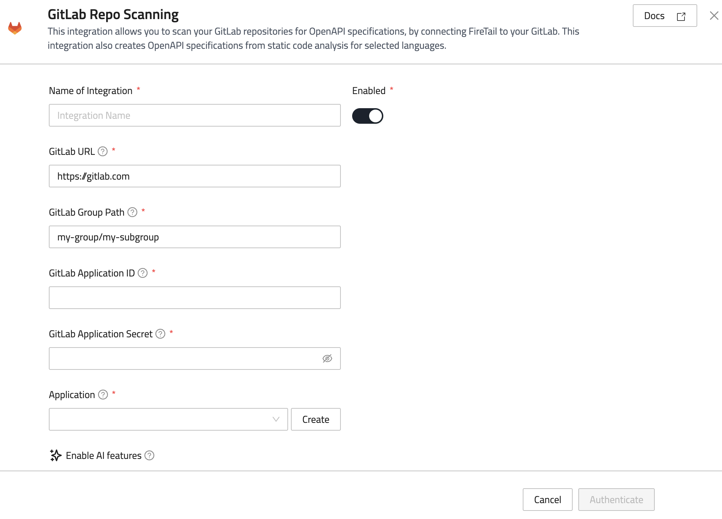Screen dimensions: 722x519
Task: Show the Application Secret via eye icon
Action: (327, 358)
